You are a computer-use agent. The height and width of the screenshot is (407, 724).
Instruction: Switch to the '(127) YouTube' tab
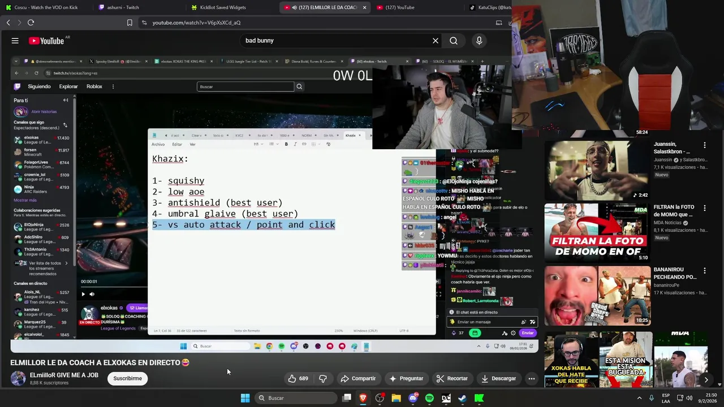coord(400,7)
